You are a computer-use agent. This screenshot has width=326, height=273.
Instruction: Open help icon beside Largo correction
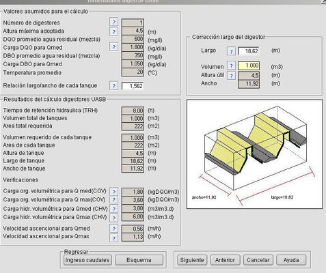point(231,51)
